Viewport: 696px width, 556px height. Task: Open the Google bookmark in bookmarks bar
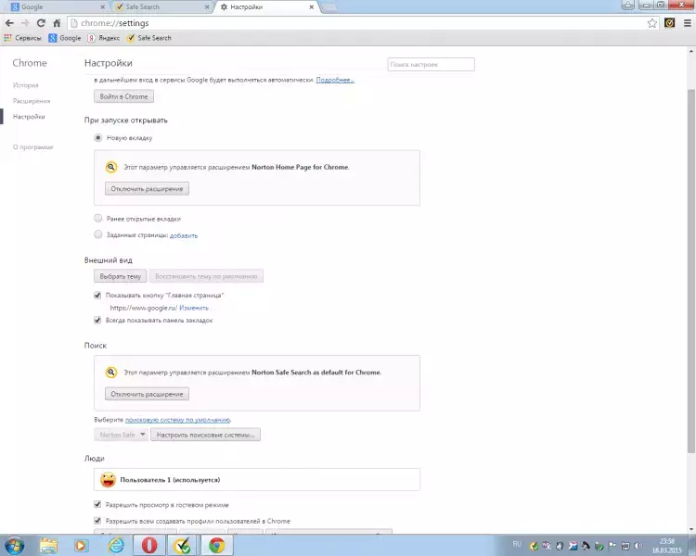(65, 38)
